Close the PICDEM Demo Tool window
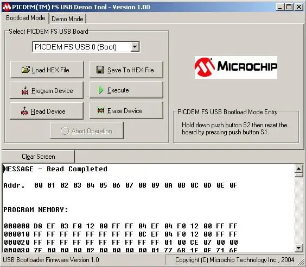306x267 pixels. (299, 7)
